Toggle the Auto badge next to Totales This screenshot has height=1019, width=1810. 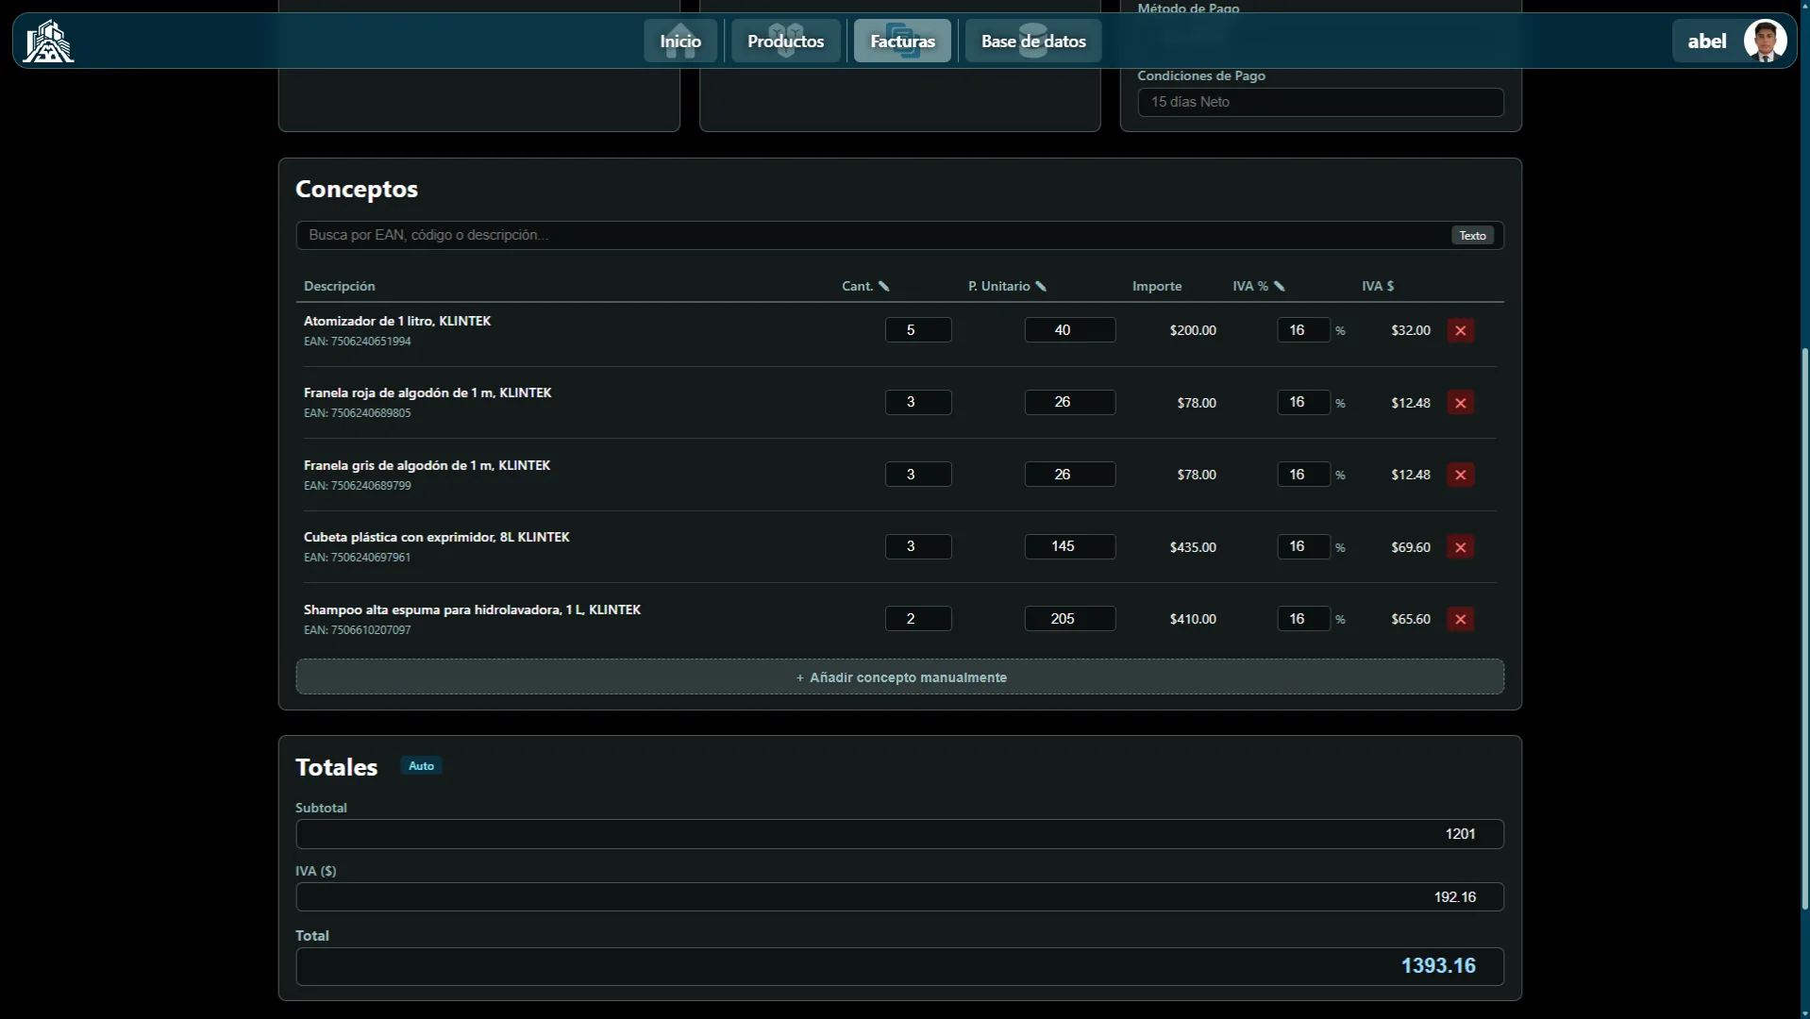(x=421, y=766)
